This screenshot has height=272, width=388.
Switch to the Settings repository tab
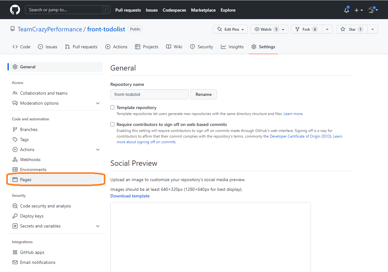(263, 47)
